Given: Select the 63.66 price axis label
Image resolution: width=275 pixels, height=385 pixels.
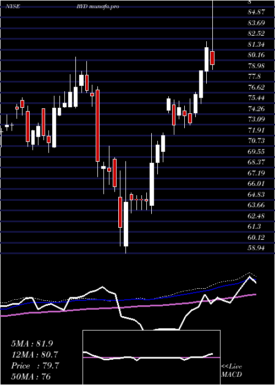Looking at the screenshot, I should point(256,205).
